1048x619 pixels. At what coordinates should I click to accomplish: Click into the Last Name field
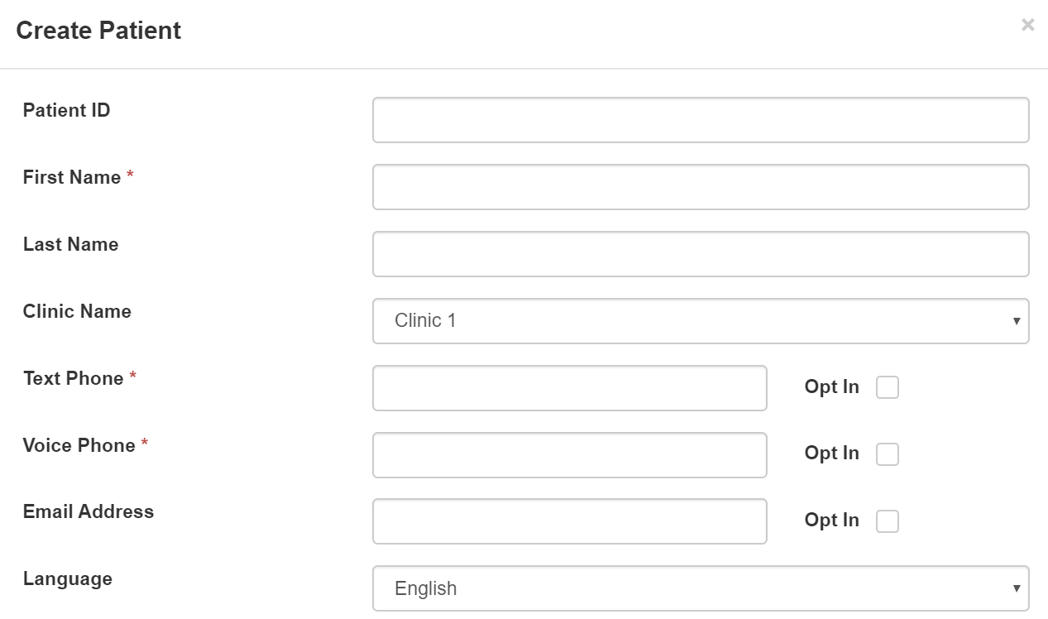pos(700,254)
